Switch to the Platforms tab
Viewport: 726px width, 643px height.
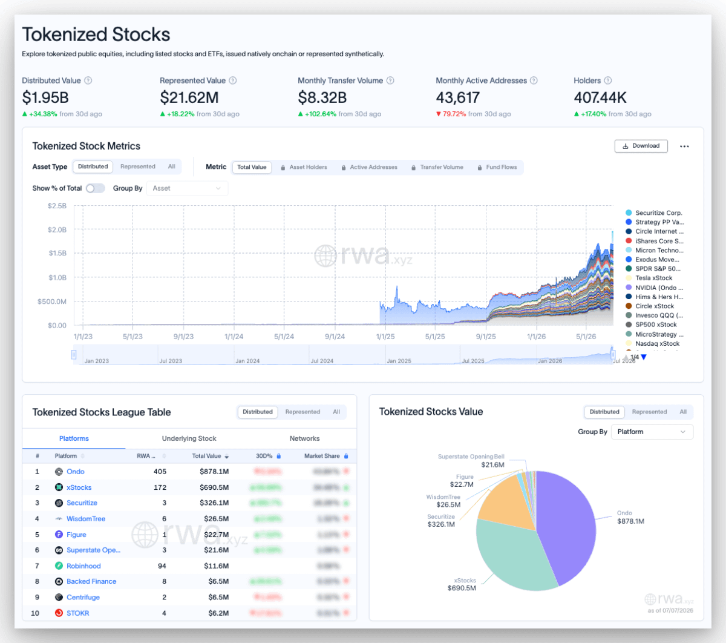point(74,438)
